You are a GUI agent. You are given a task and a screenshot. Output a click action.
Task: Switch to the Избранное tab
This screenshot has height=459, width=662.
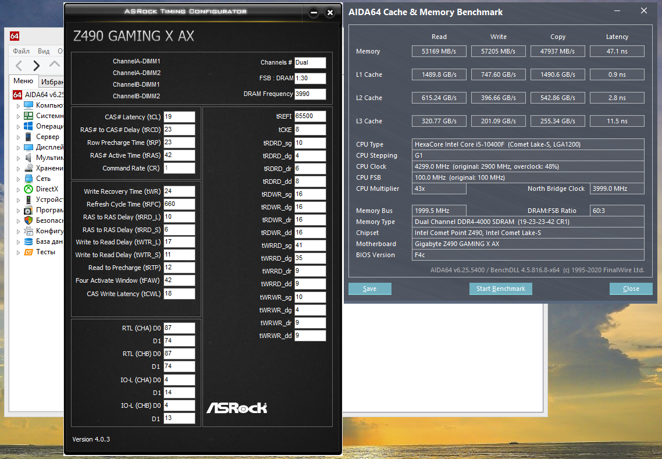52,81
